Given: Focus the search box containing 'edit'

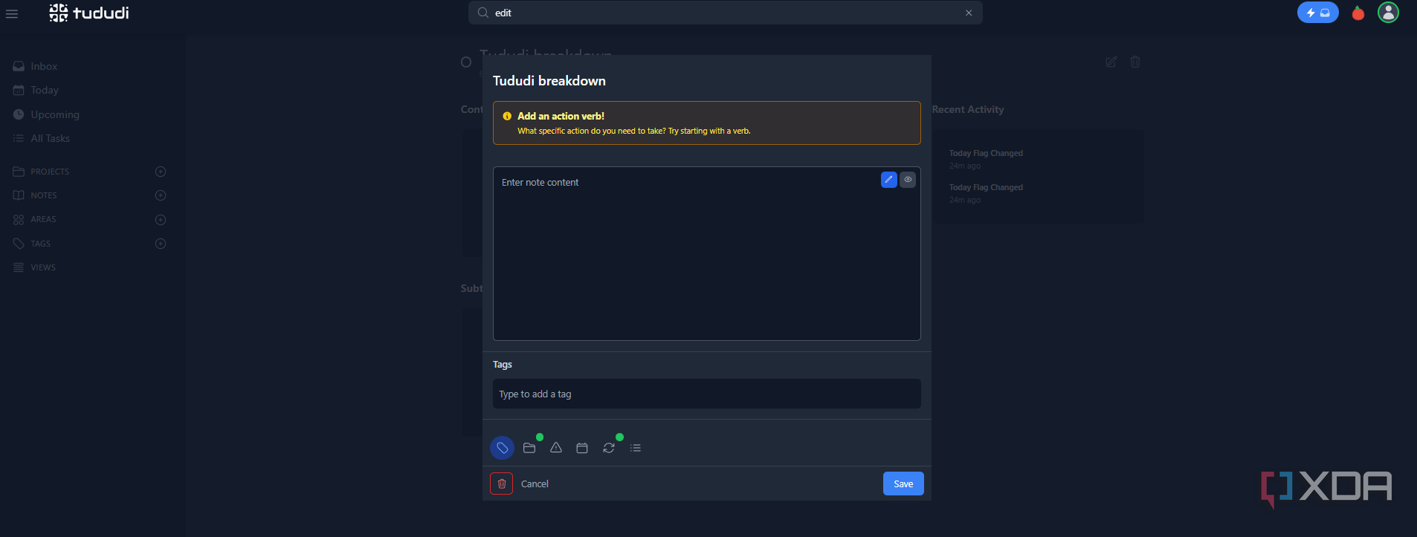Looking at the screenshot, I should (726, 13).
